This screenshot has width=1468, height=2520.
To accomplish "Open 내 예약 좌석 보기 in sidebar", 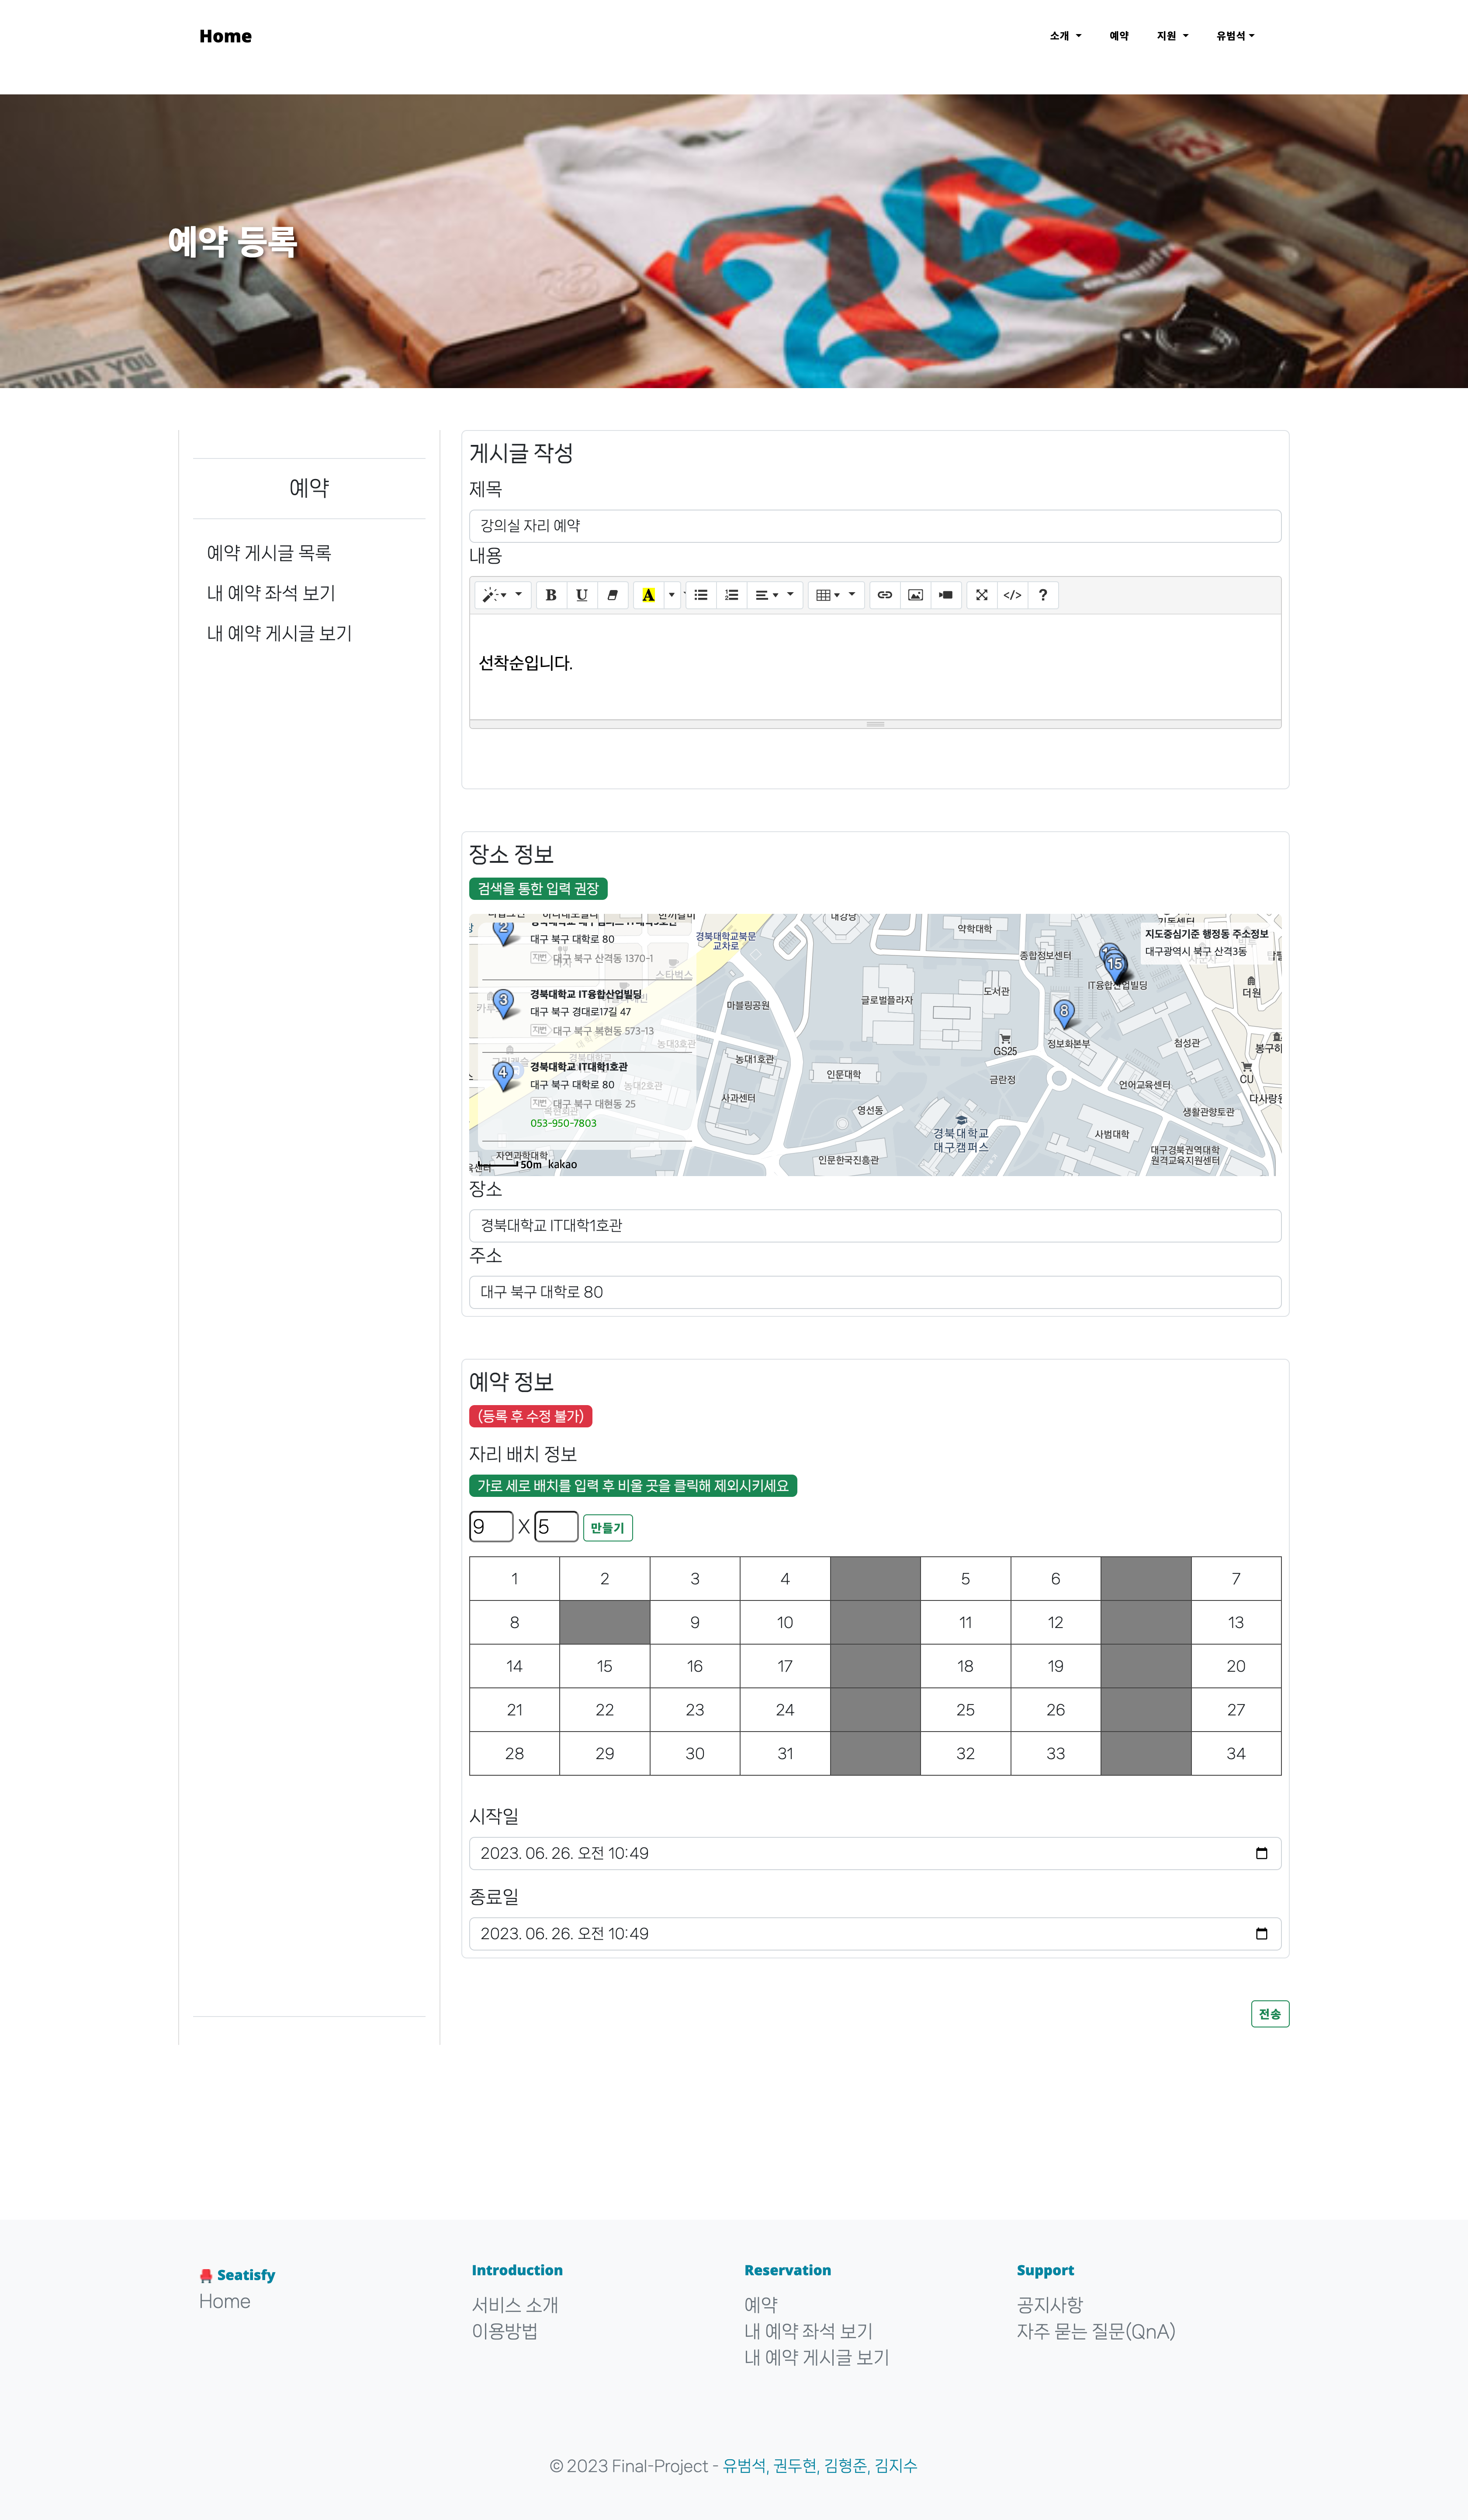I will (x=271, y=593).
